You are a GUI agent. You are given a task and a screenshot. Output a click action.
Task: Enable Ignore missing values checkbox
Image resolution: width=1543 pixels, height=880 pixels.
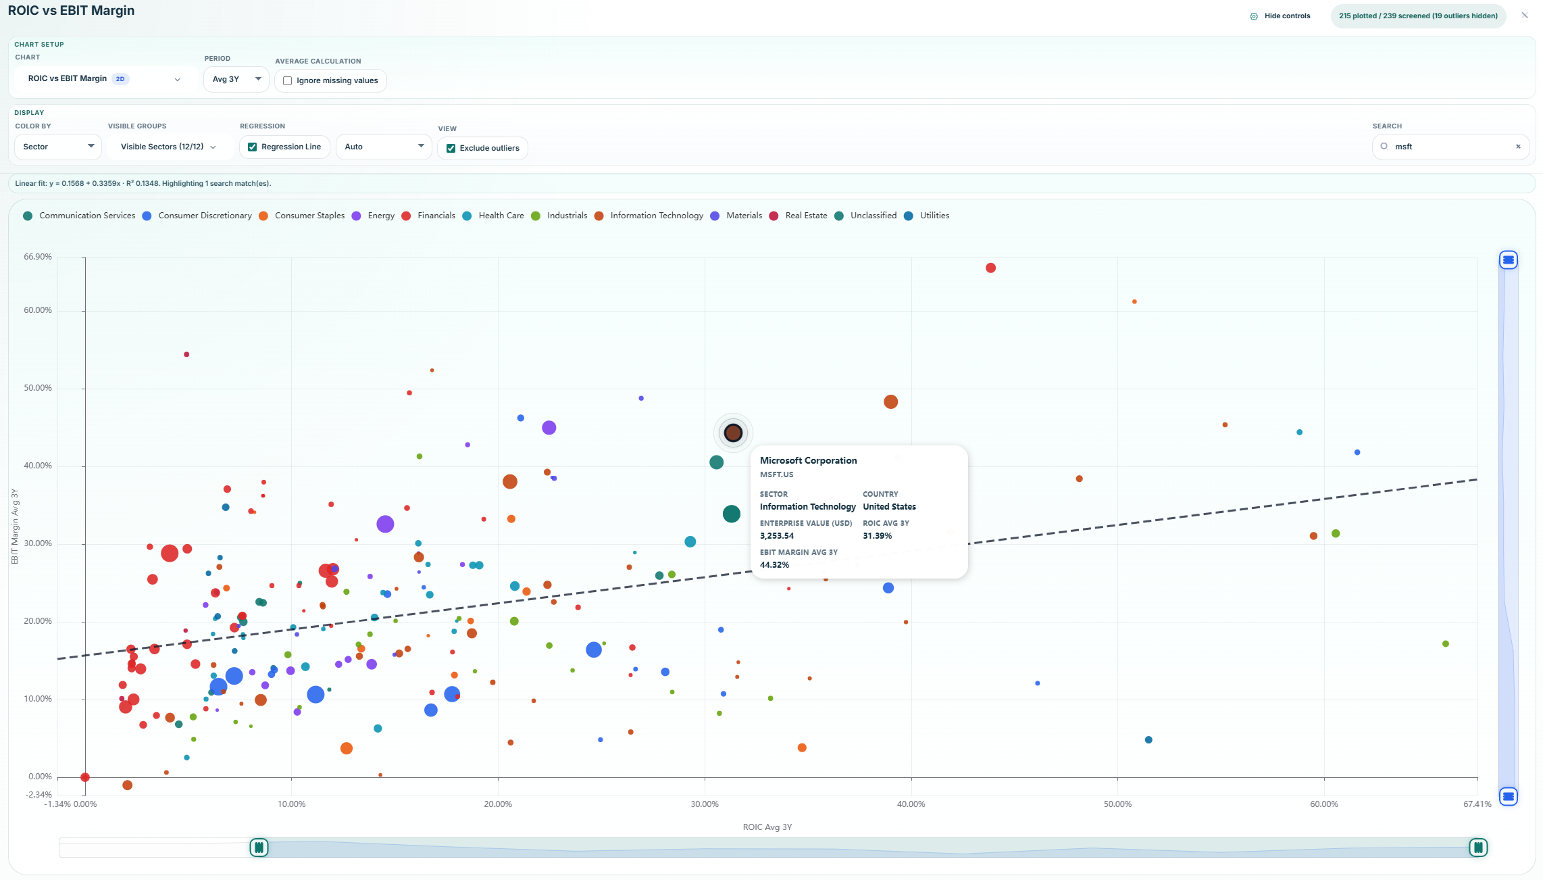click(288, 80)
